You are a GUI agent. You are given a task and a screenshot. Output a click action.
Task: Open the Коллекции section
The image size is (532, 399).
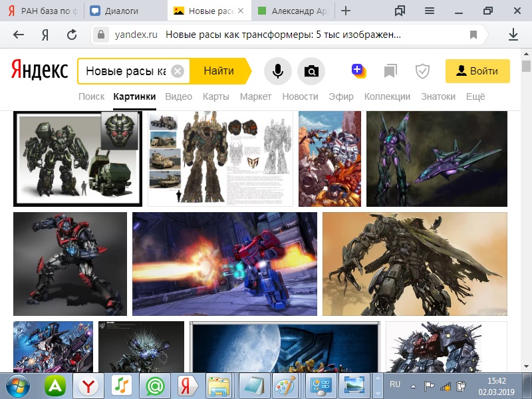[387, 96]
